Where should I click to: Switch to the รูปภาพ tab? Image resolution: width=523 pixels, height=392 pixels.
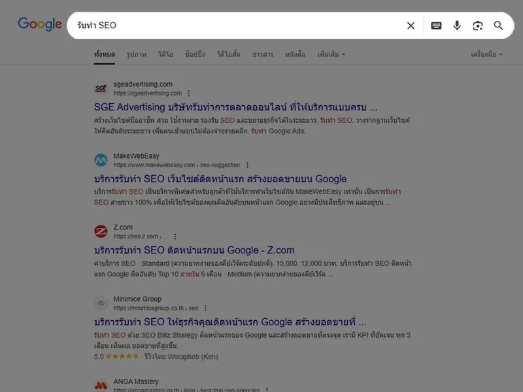[137, 54]
